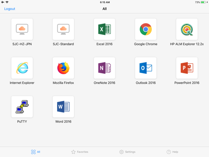Click the "Outlook 2016" label text

[x=146, y=83]
